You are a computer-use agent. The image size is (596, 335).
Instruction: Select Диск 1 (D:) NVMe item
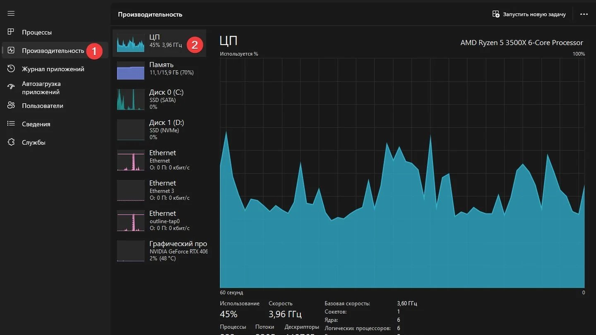point(159,130)
